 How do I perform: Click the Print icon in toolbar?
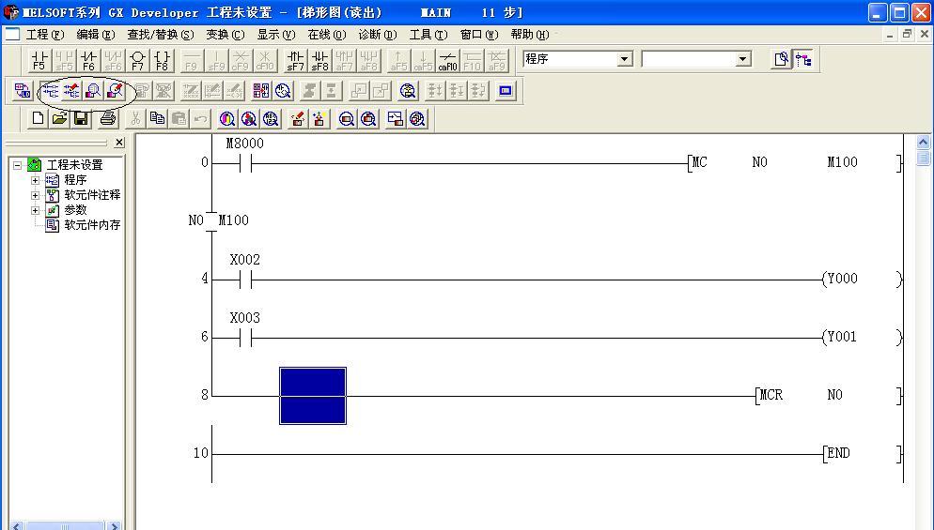(x=107, y=118)
